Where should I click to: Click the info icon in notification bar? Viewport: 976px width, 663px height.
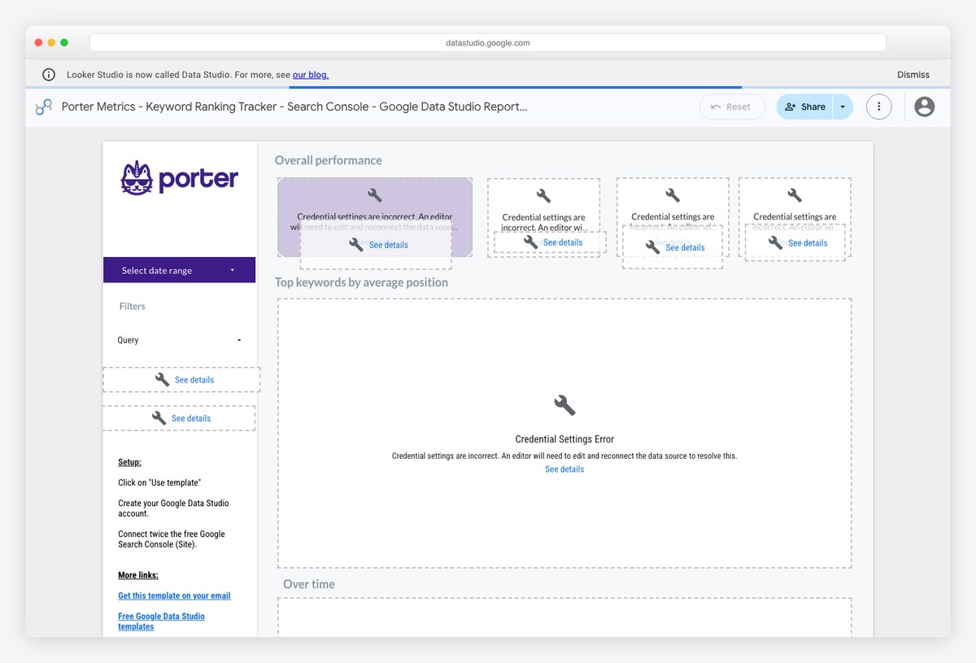click(x=49, y=75)
